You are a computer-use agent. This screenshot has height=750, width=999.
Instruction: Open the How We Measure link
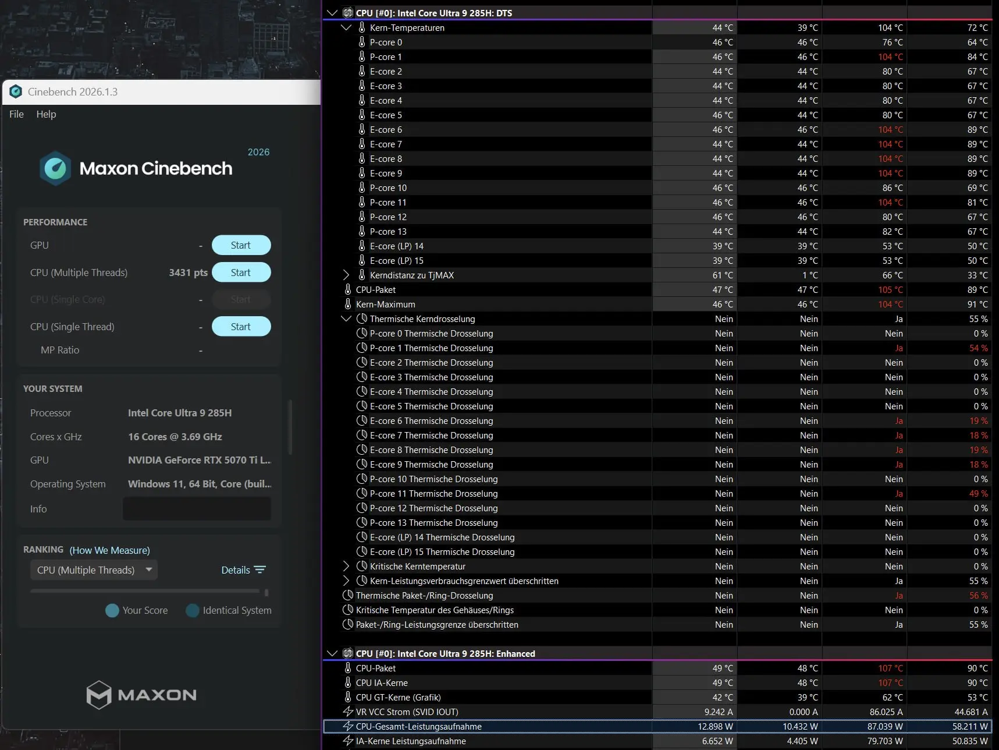(110, 550)
